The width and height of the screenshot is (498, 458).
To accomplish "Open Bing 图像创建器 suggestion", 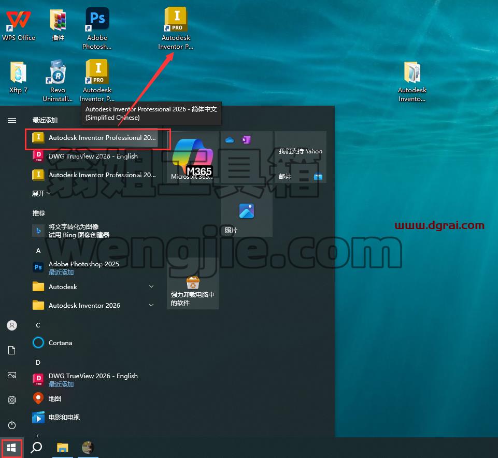I will (x=94, y=231).
